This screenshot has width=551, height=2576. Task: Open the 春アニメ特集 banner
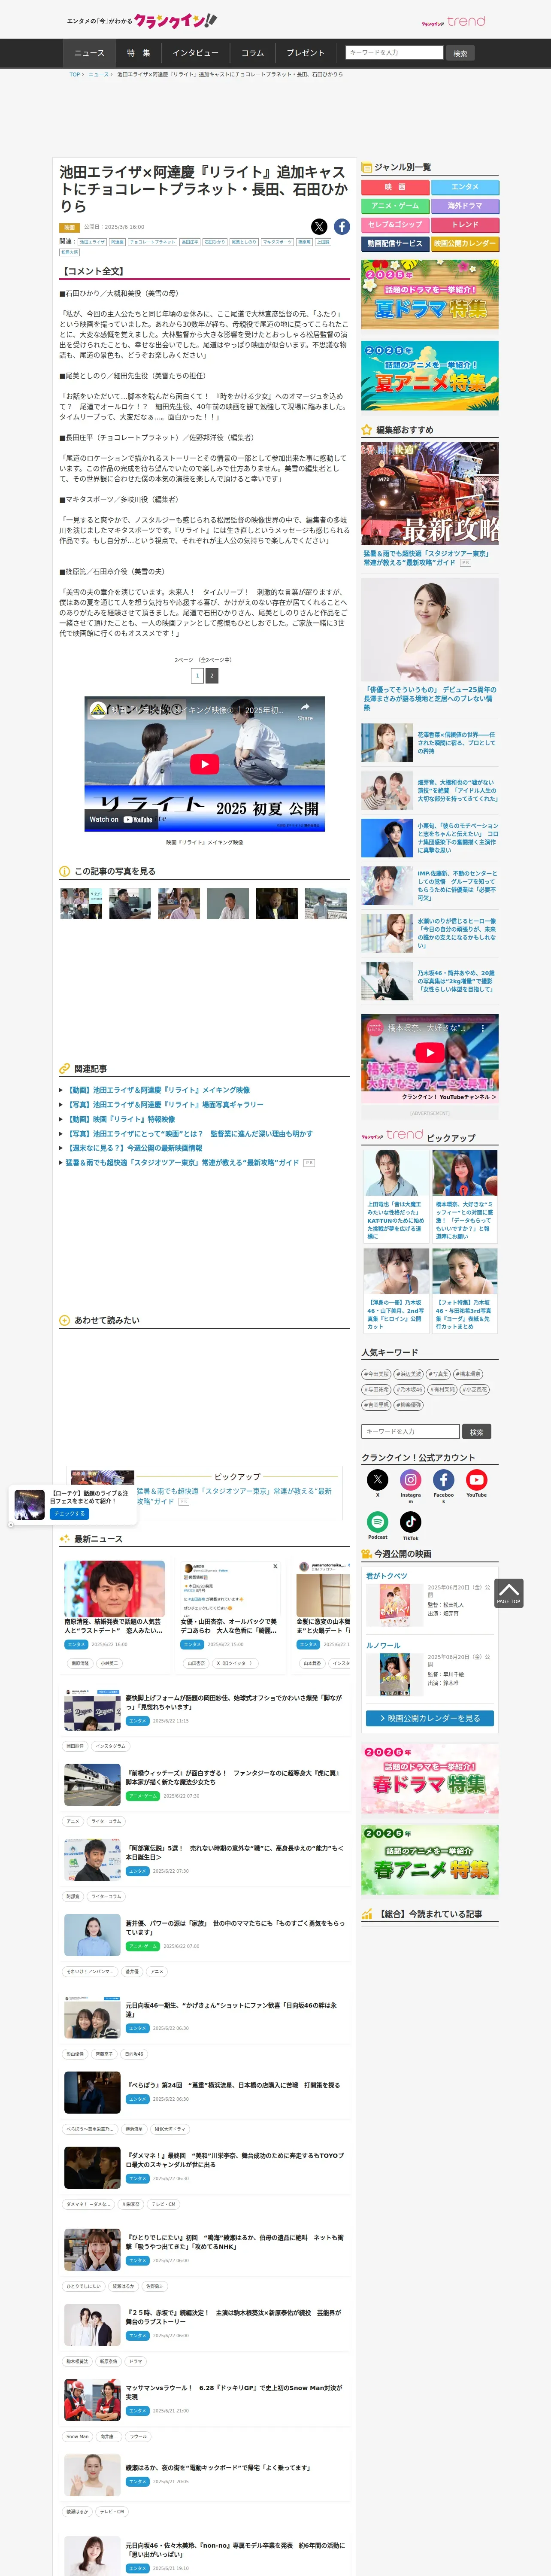[430, 1859]
